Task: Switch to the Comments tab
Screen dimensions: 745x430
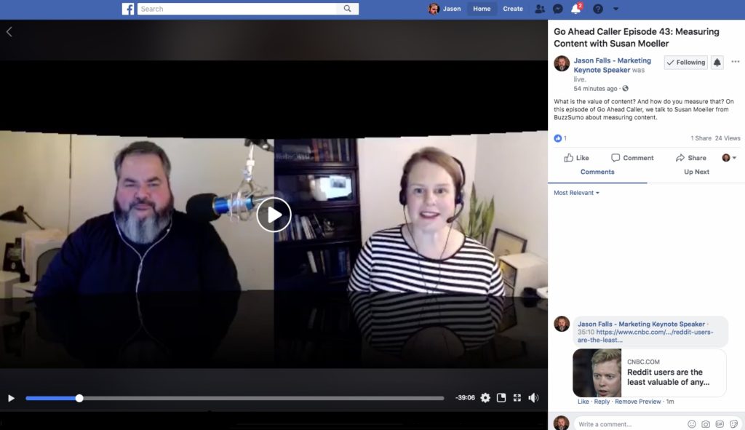Action: pos(597,172)
